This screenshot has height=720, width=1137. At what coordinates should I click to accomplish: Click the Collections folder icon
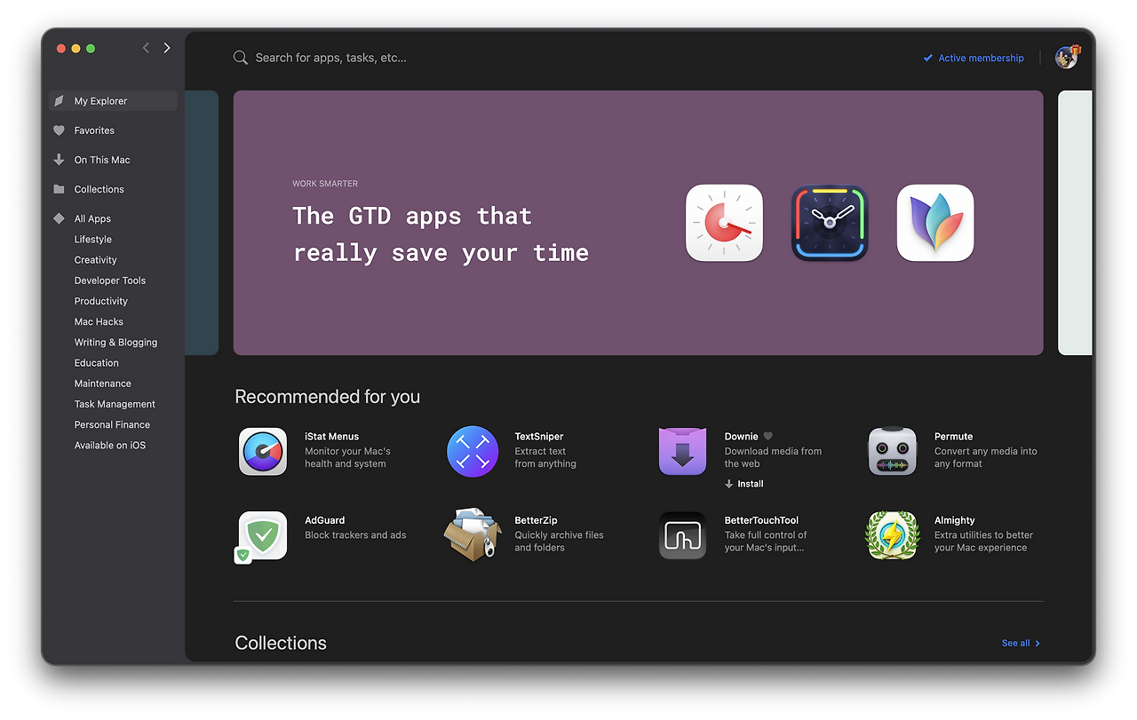click(59, 189)
